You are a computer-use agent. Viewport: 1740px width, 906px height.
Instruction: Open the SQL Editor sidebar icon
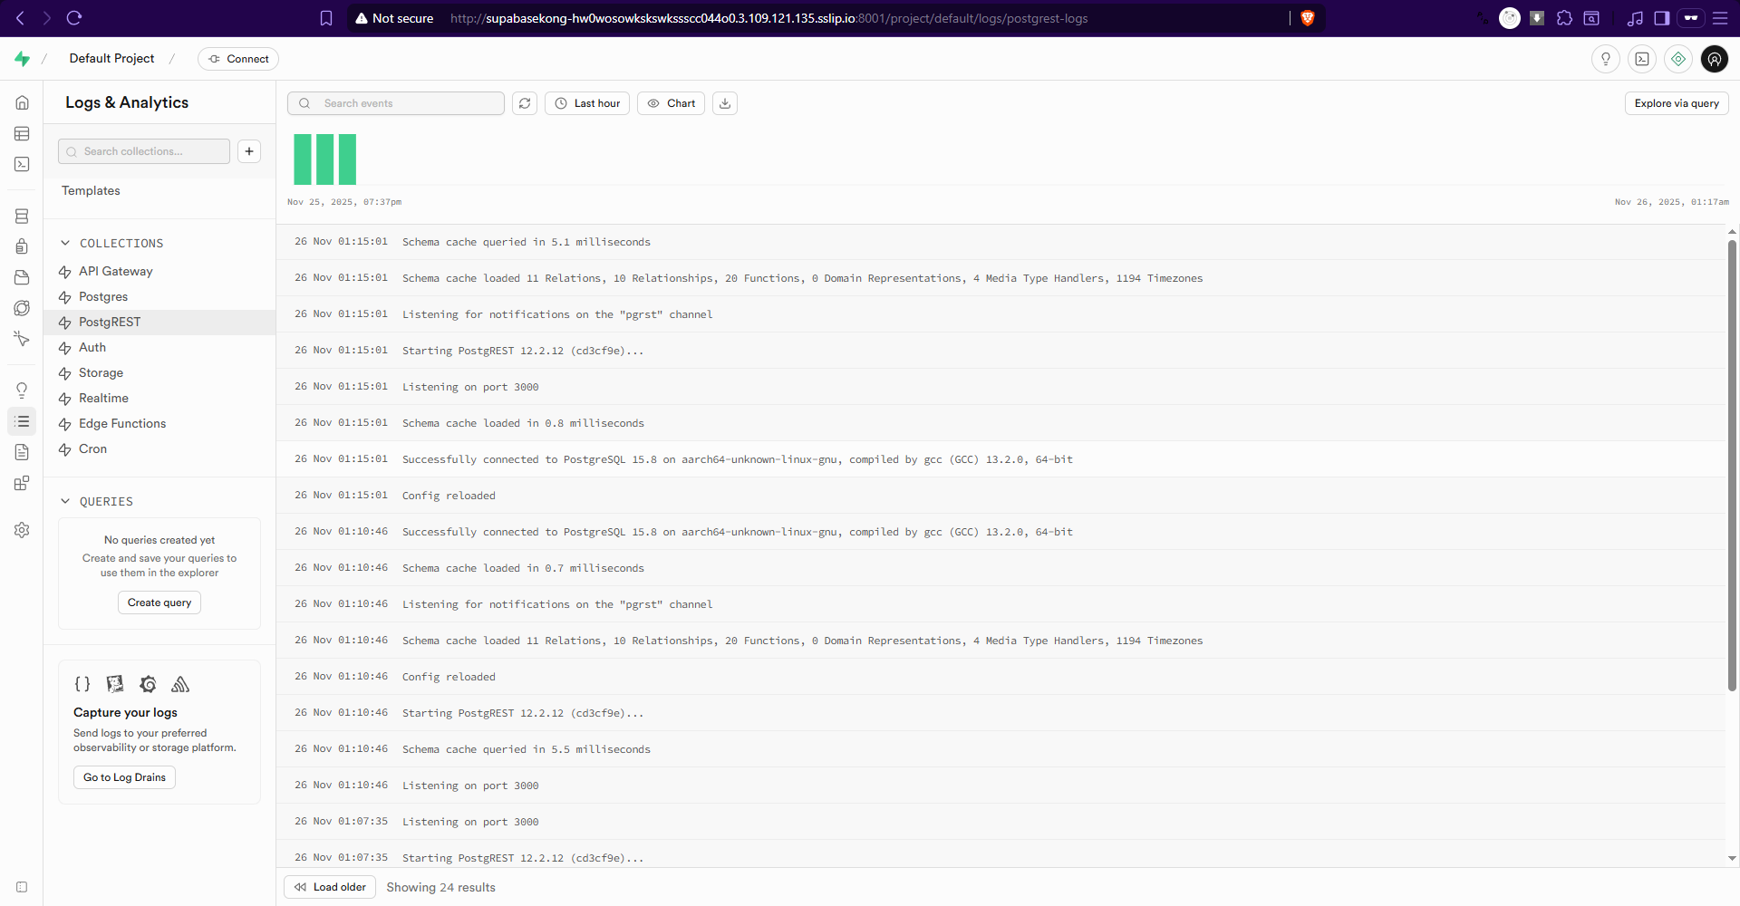22,164
